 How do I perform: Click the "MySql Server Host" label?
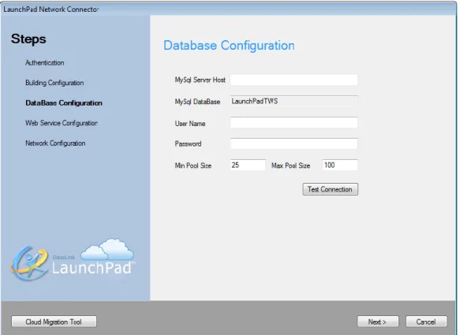(200, 80)
